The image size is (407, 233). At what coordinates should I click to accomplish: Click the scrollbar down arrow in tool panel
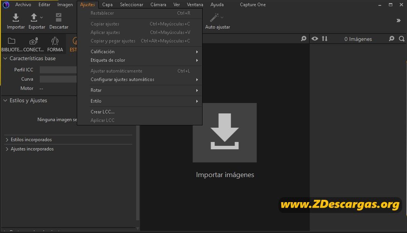(x=138, y=229)
